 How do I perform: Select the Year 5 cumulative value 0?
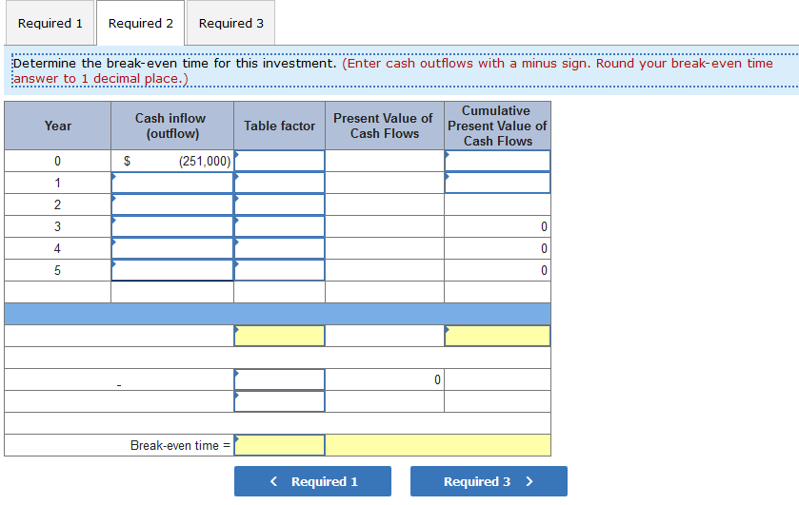544,270
